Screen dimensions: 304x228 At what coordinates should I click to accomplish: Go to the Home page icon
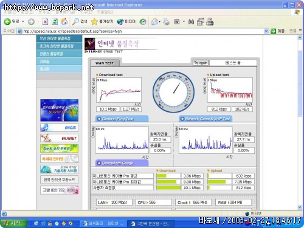click(x=64, y=21)
